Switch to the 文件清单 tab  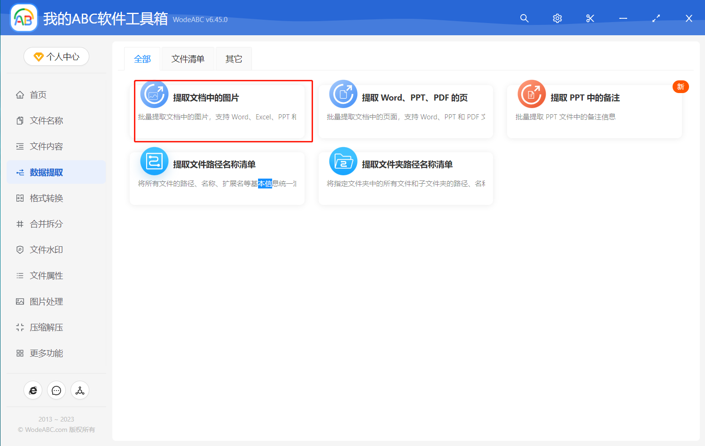click(188, 58)
